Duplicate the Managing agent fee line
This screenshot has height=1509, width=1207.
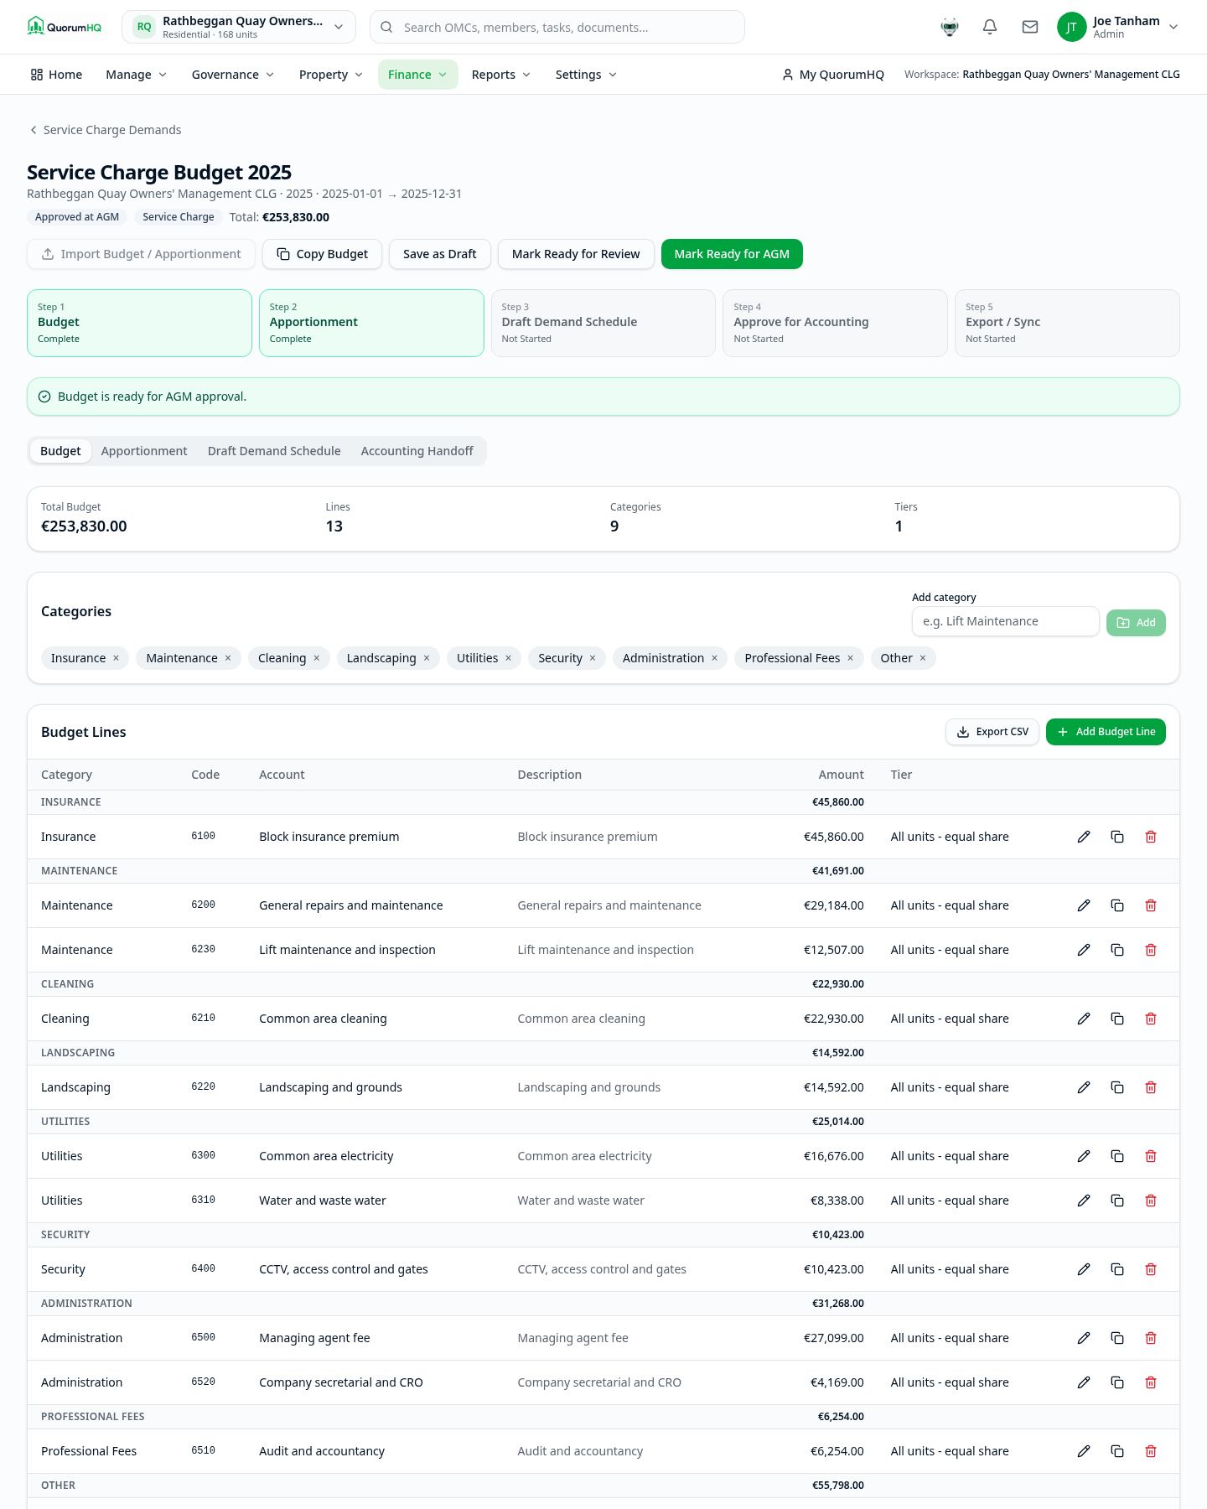click(x=1117, y=1338)
